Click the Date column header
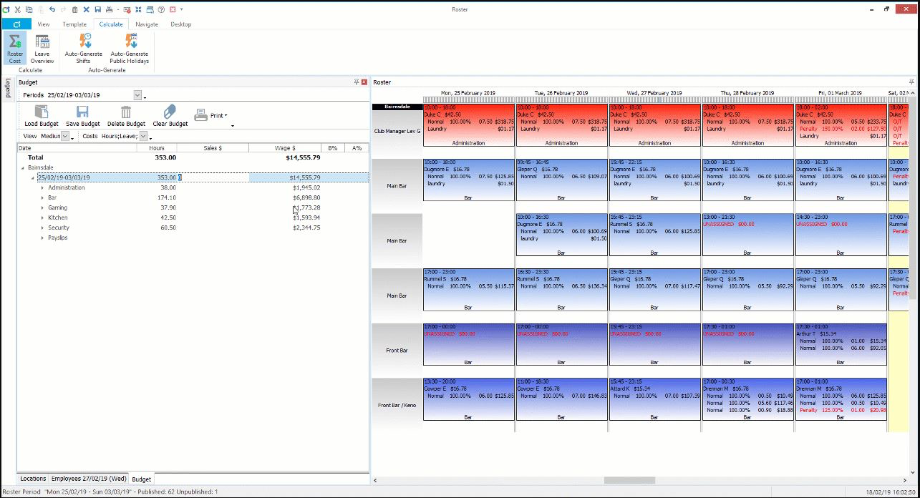The image size is (920, 498). [x=77, y=148]
